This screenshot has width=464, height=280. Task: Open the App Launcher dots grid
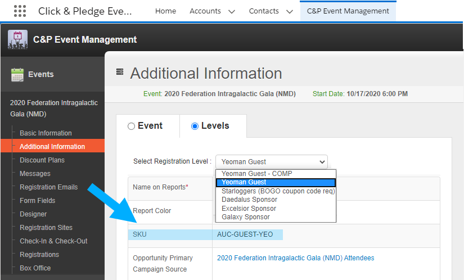tap(20, 11)
